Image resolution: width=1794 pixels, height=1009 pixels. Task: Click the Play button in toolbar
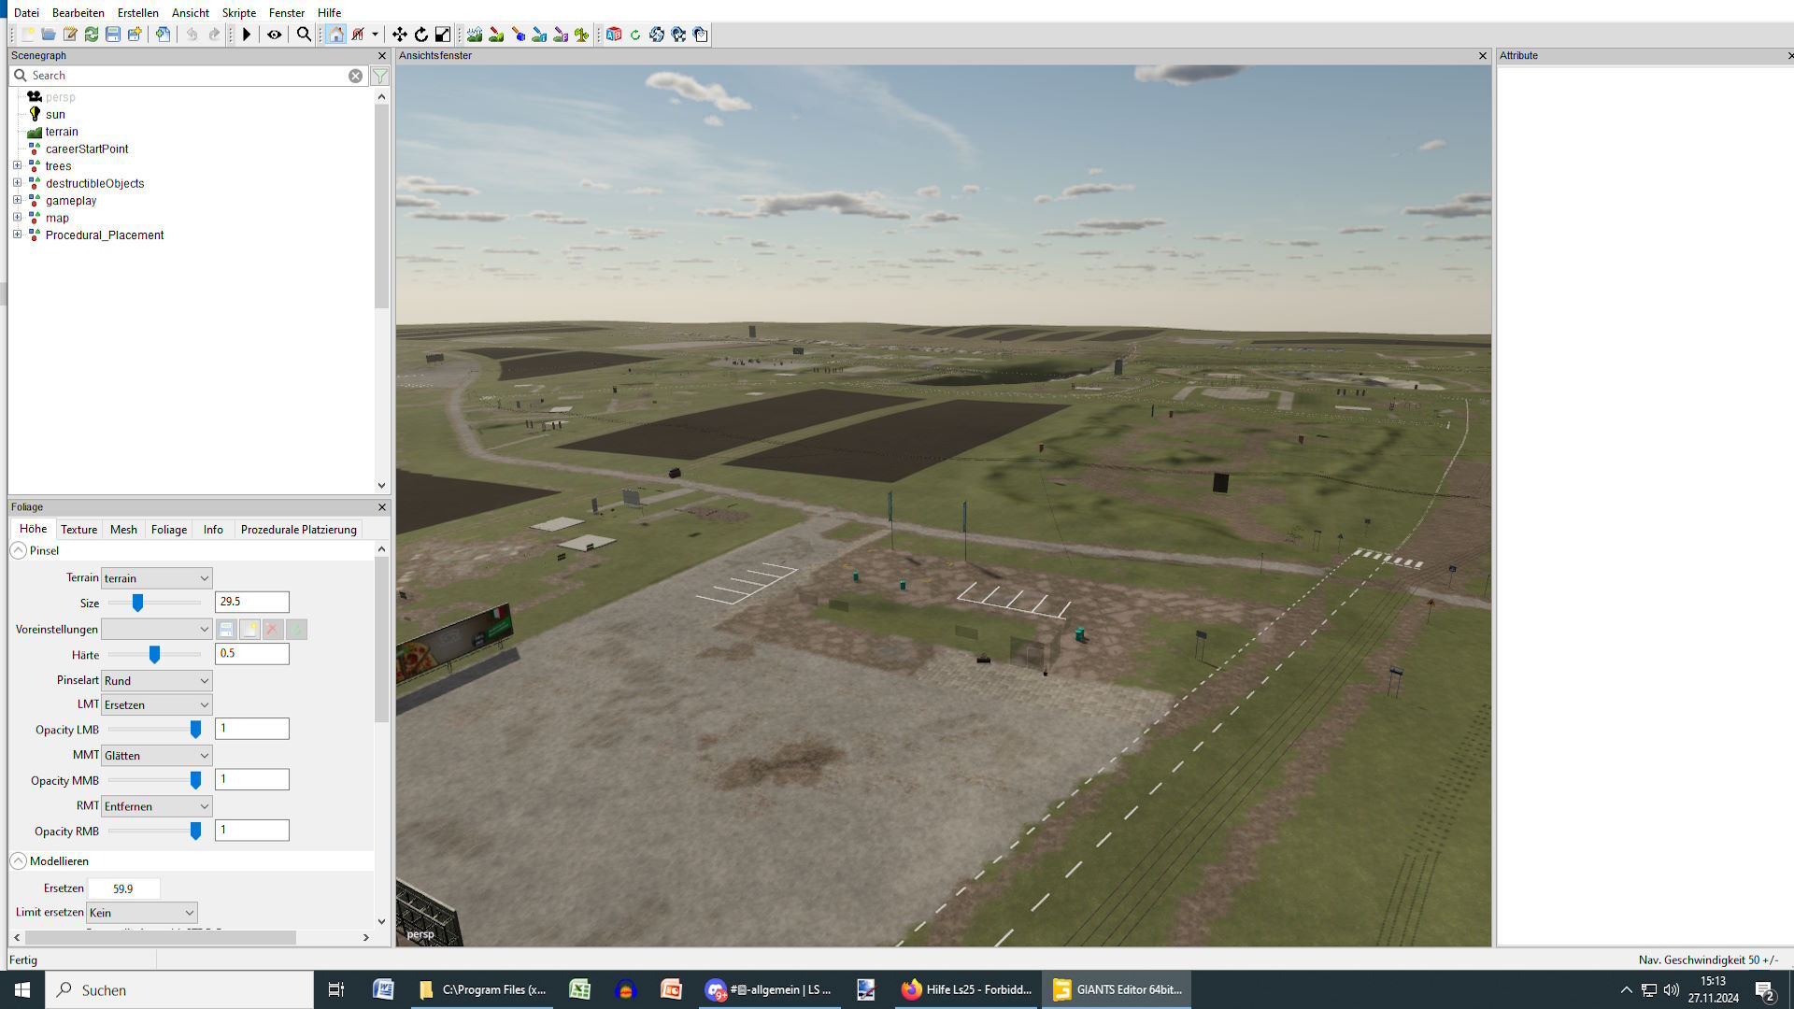pyautogui.click(x=247, y=35)
